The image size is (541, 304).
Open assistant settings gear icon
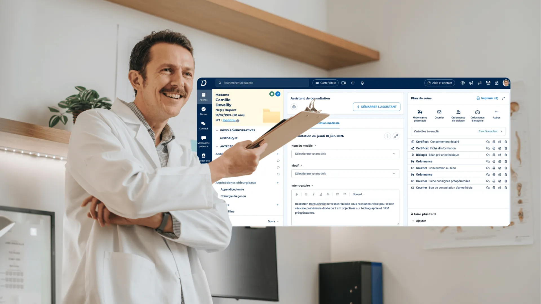(294, 107)
